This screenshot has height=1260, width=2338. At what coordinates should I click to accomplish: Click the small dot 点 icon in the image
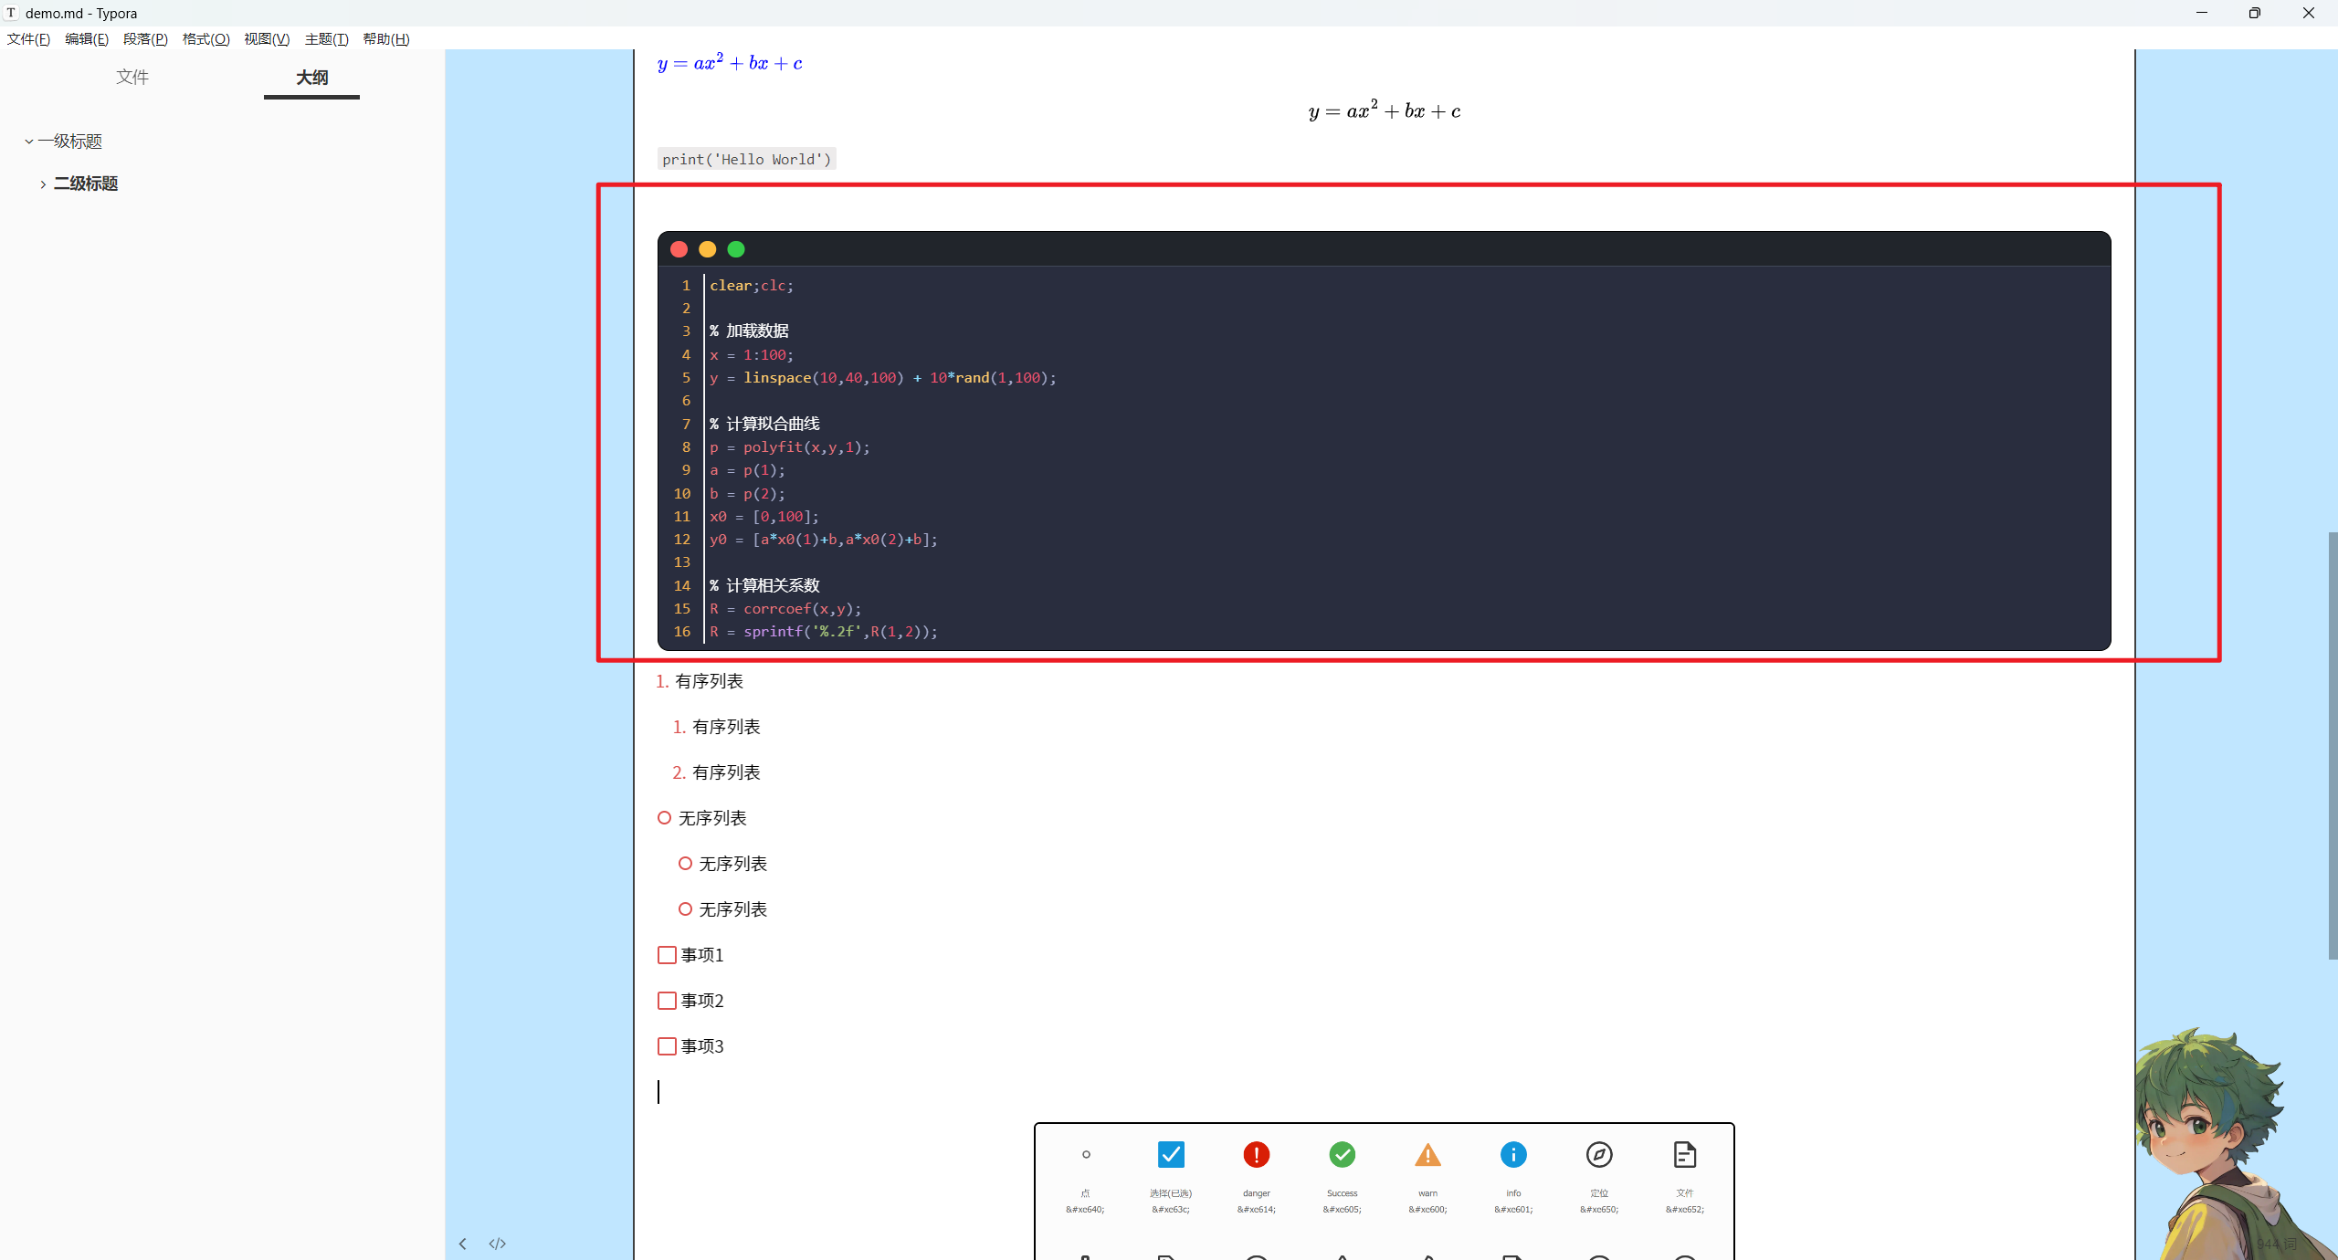coord(1086,1154)
